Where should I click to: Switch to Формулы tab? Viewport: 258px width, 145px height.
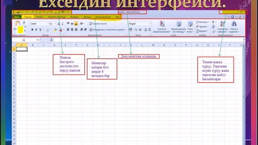(74, 17)
